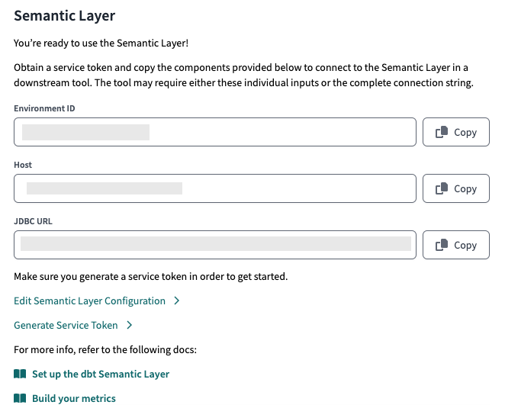The width and height of the screenshot is (505, 405).
Task: Click the chevron after Generate Service Token
Action: [130, 326]
